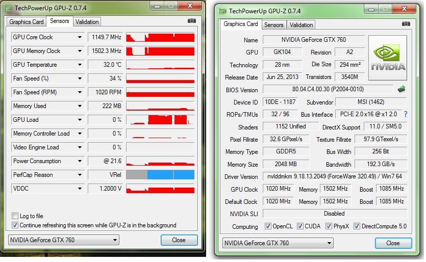The width and height of the screenshot is (426, 262).
Task: Click the 1502.3 MHz memory clock value
Action: [x=106, y=51]
